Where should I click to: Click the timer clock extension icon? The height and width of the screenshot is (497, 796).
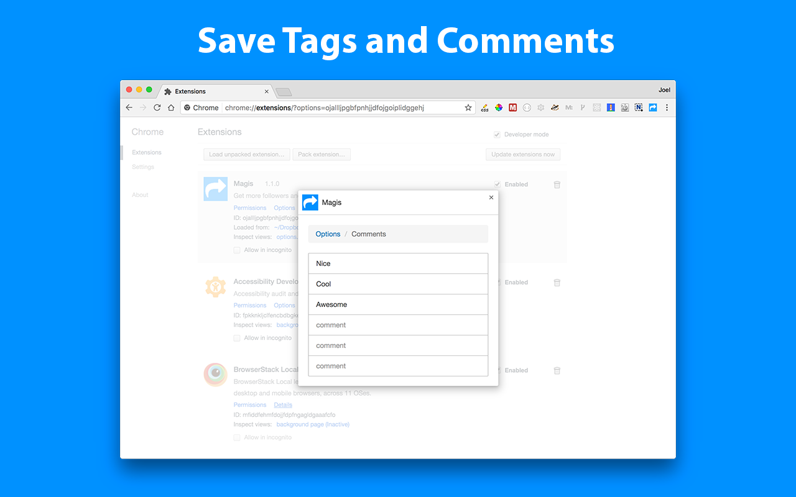coord(625,107)
